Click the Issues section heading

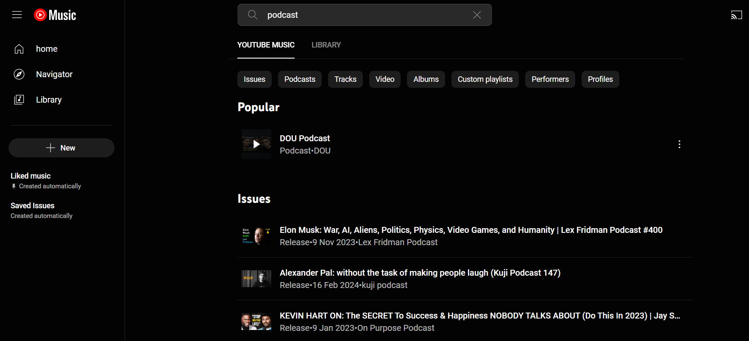(x=254, y=199)
